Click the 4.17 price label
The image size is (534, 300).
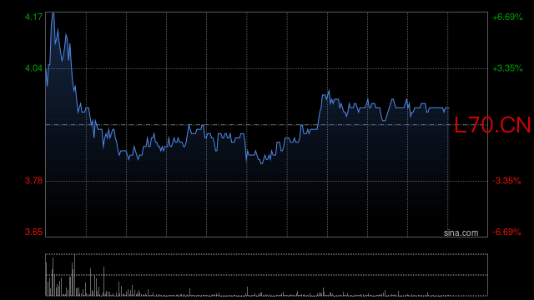pos(33,17)
